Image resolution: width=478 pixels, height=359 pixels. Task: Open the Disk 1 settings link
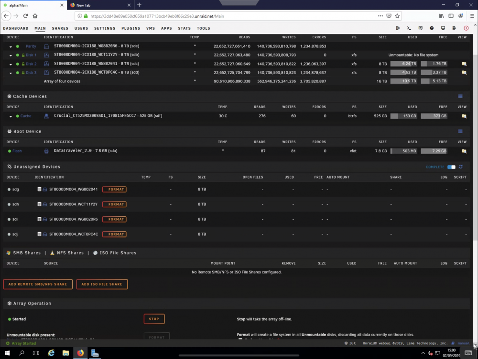click(x=31, y=55)
